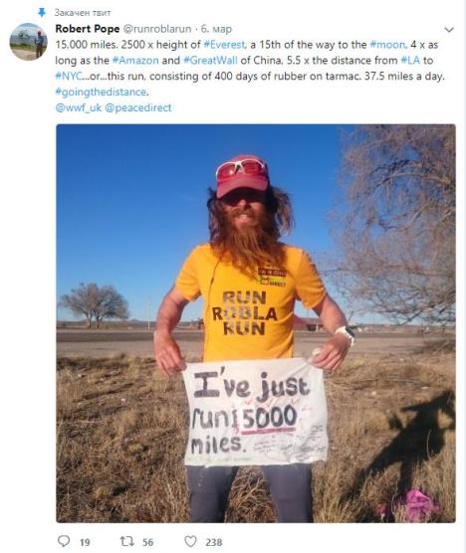This screenshot has height=553, width=466.
Task: Click the retweet arrows icon
Action: pos(126,541)
